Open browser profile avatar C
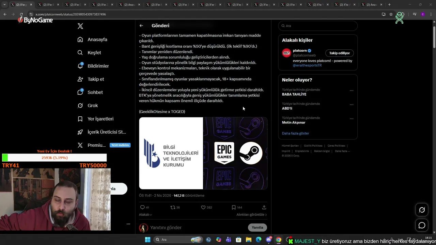The image size is (436, 245). 423,14
